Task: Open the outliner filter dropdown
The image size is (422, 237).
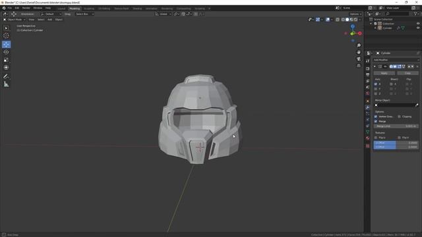Action: (x=416, y=14)
